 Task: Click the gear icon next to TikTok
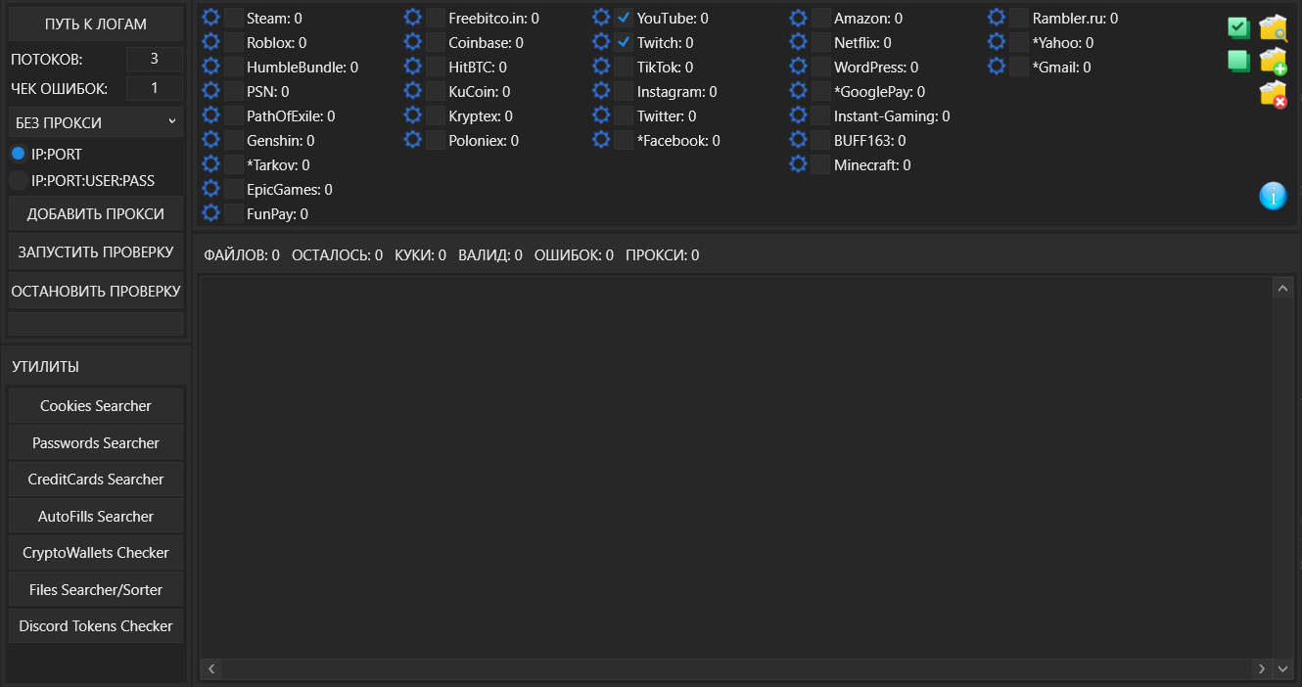601,67
